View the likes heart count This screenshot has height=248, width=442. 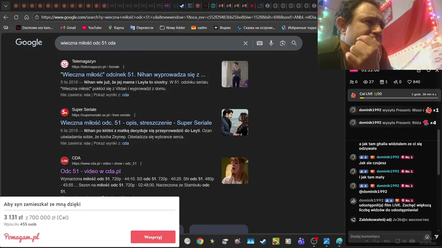pyautogui.click(x=414, y=82)
